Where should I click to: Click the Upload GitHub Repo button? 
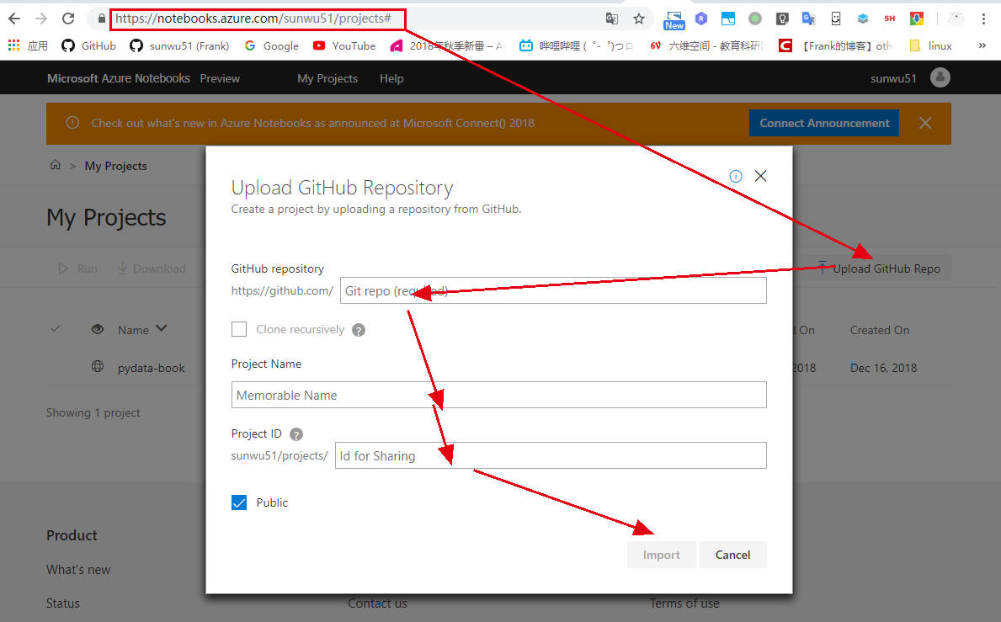(878, 268)
